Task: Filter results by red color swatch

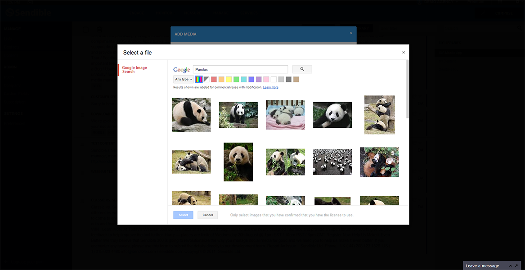Action: 214,79
